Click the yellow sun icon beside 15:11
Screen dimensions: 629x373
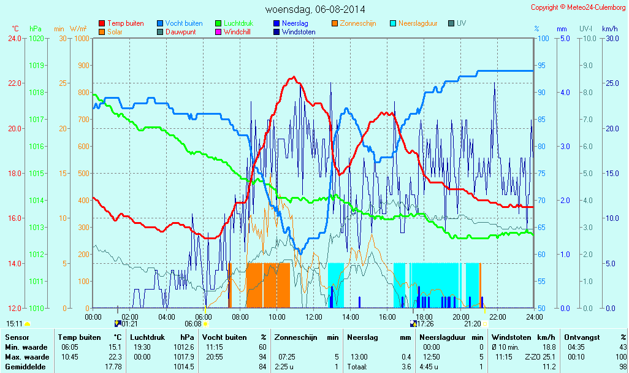click(x=27, y=323)
